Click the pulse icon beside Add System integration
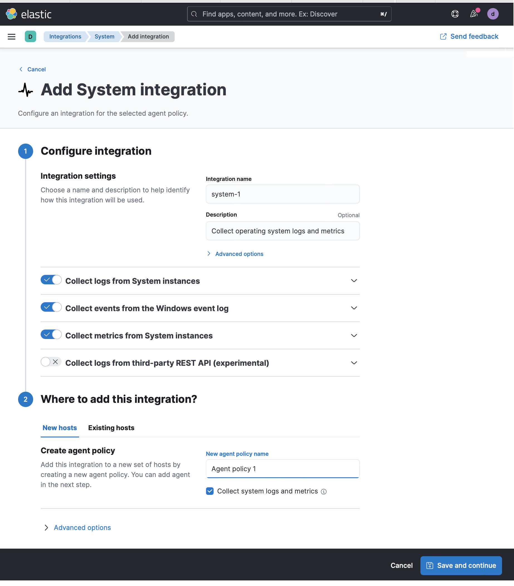Viewport: 514px width, 586px height. (x=26, y=90)
